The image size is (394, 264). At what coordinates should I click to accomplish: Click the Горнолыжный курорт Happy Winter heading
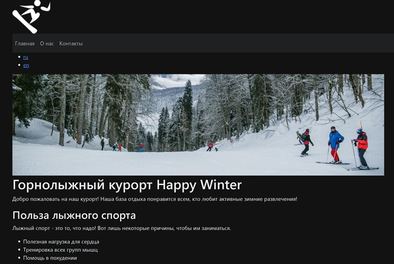pos(127,185)
